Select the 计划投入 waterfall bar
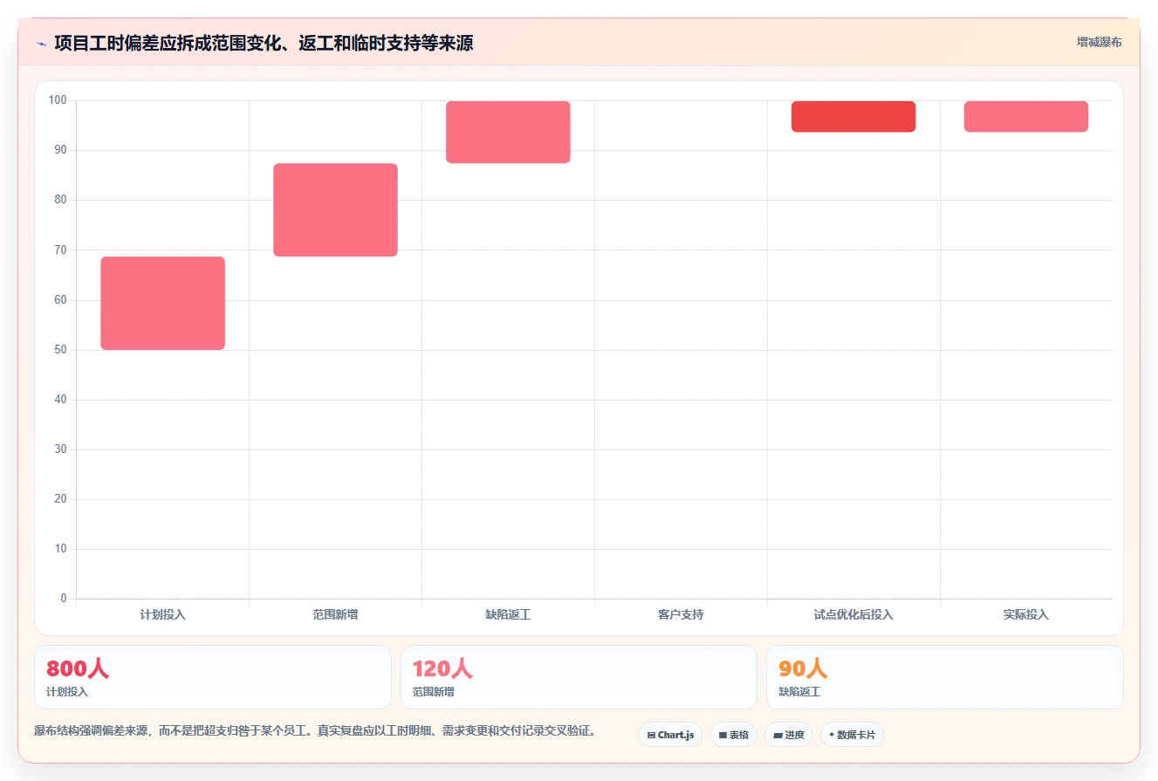This screenshot has height=781, width=1158. point(163,303)
